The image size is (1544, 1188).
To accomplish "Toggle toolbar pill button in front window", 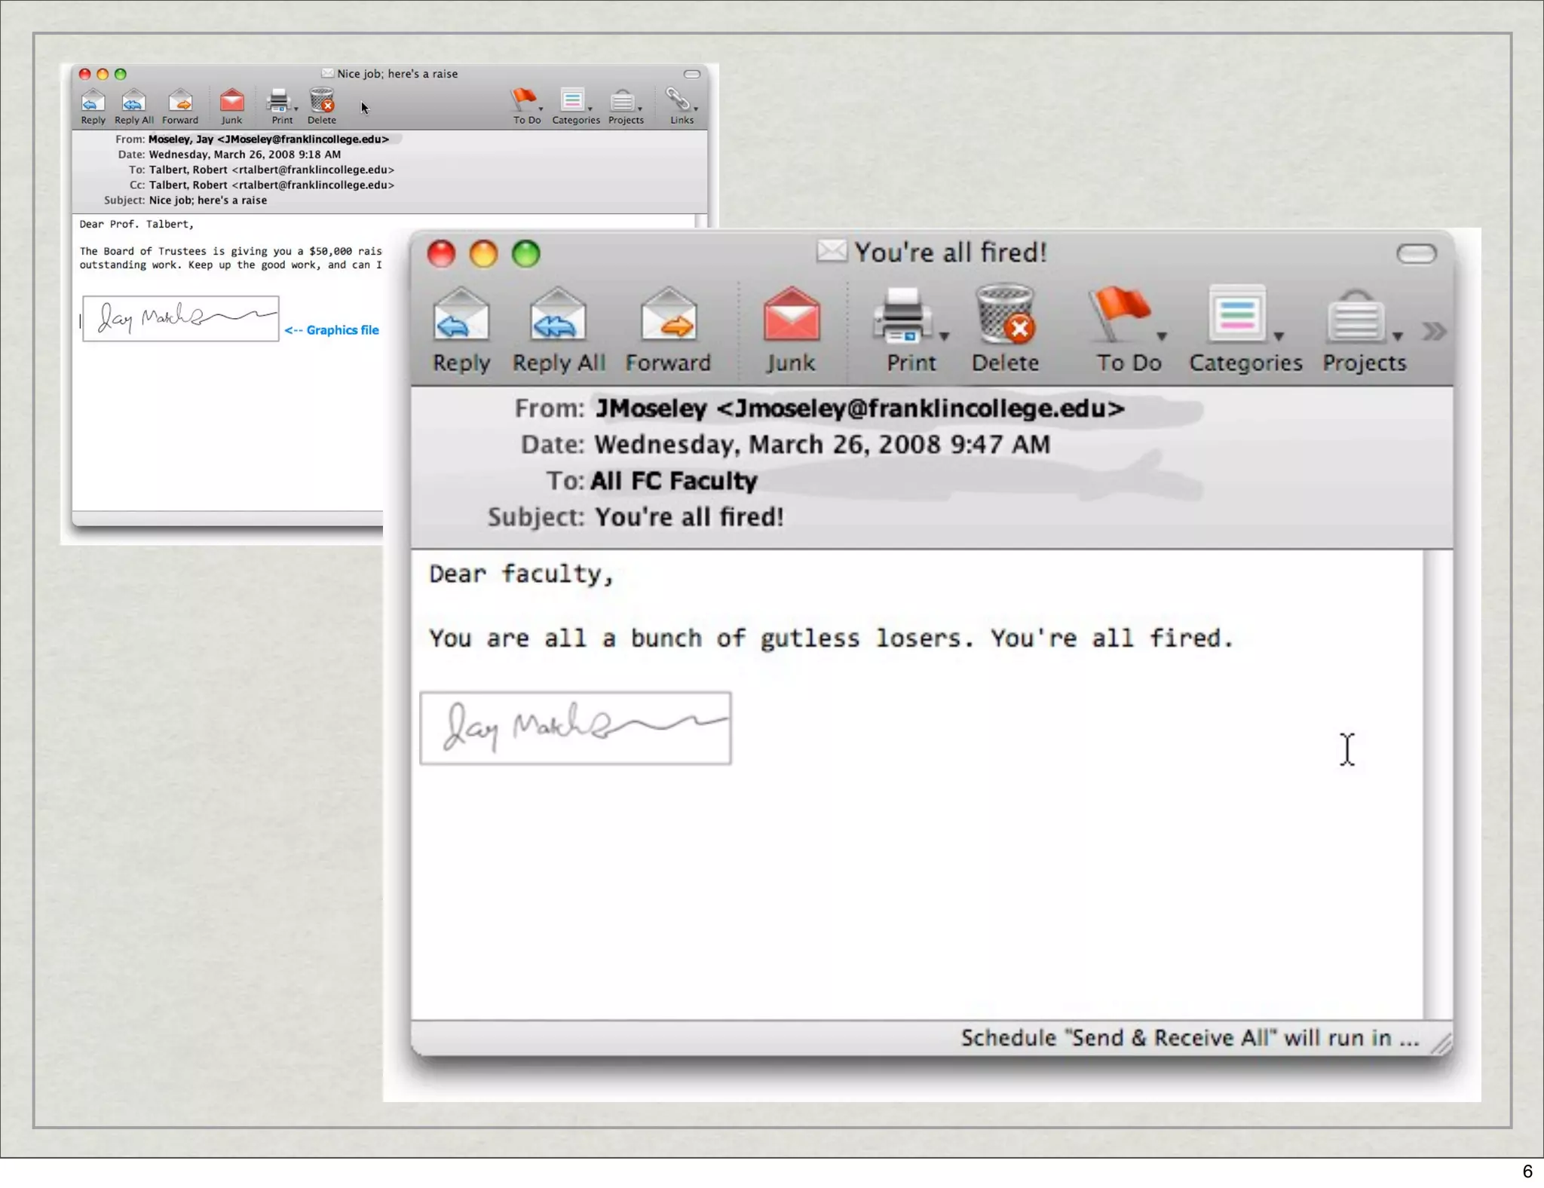I will 1417,254.
